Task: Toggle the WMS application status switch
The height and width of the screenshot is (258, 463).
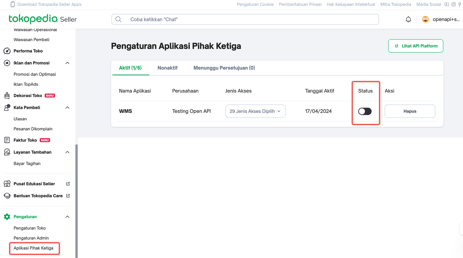Action: click(365, 111)
